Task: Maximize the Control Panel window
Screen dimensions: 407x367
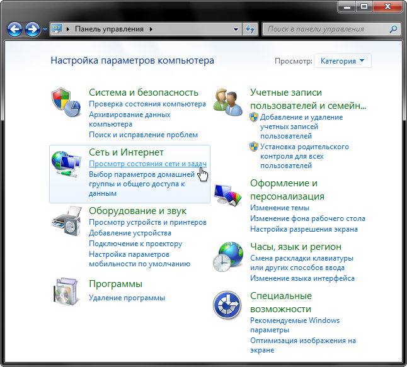Action: [364, 6]
